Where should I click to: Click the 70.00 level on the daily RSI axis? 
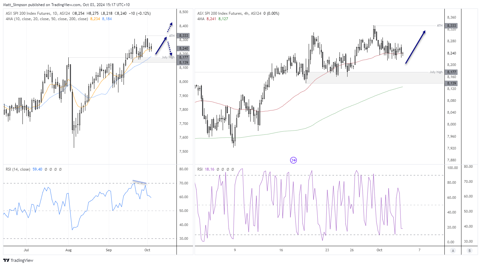(184, 183)
